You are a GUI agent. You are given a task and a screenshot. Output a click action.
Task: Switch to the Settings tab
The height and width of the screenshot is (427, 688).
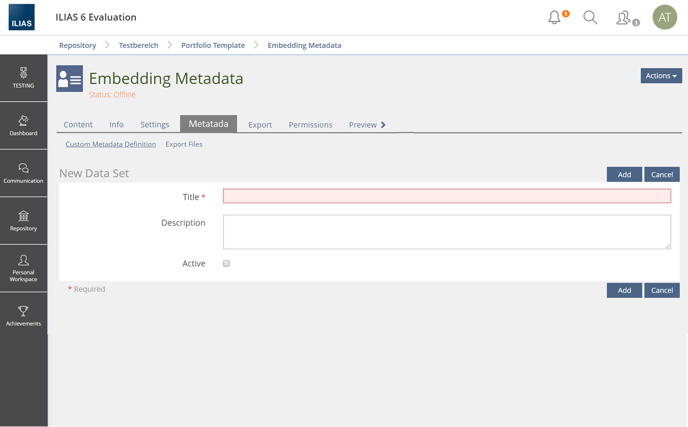155,125
